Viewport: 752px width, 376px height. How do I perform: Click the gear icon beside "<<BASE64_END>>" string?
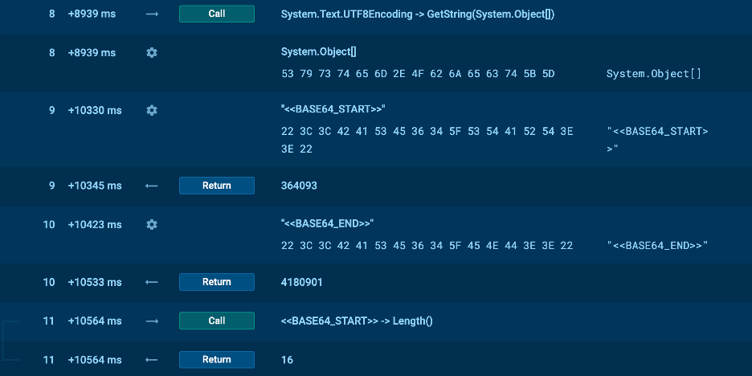click(x=152, y=224)
